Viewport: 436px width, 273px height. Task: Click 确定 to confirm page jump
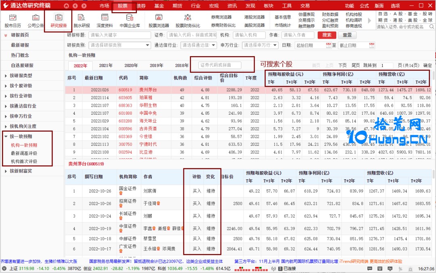(x=428, y=65)
